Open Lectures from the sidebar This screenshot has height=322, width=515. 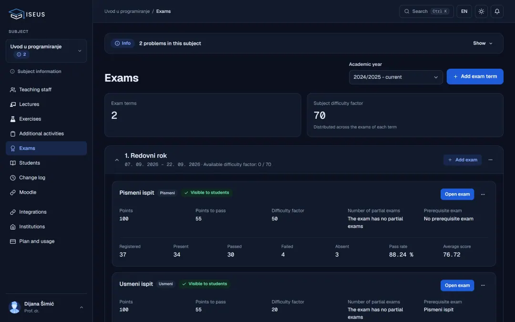pos(46,104)
